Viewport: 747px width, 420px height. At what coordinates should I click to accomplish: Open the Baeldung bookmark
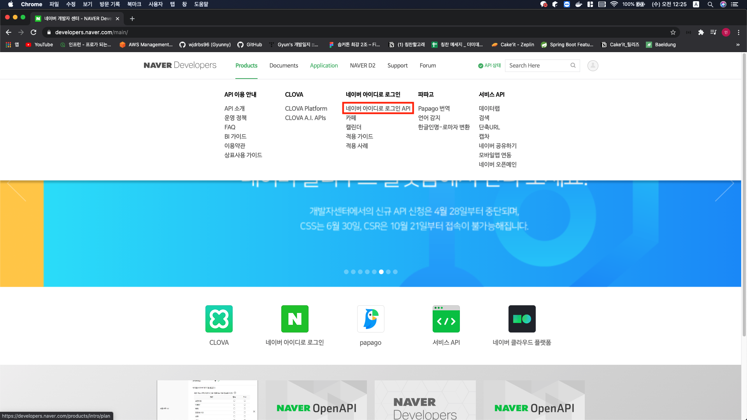661,45
